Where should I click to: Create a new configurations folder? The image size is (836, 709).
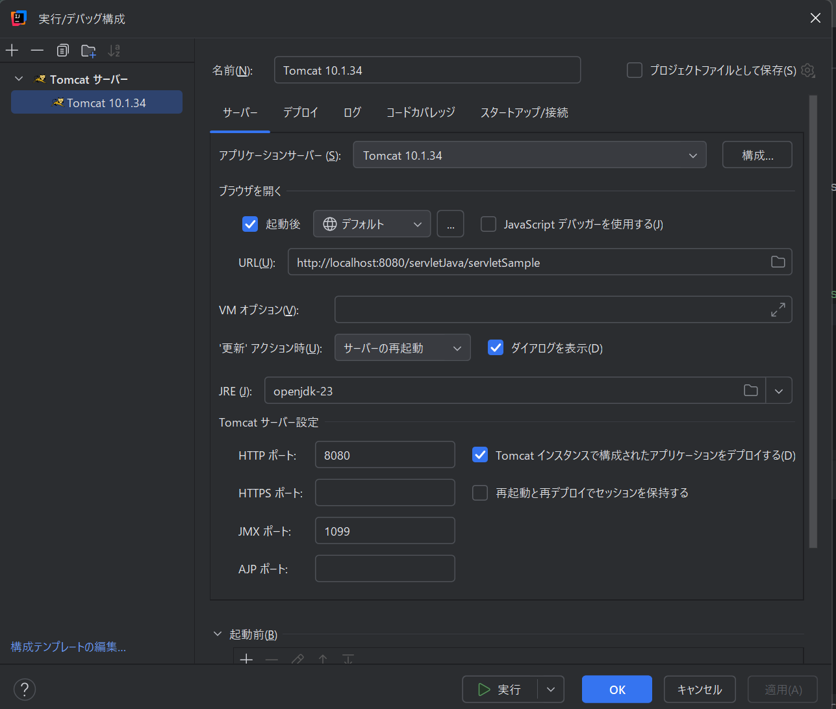click(88, 50)
